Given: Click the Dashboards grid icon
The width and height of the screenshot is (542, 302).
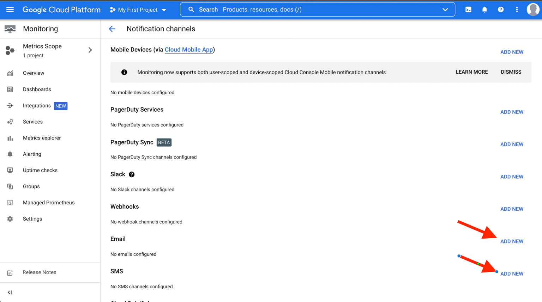Looking at the screenshot, I should point(10,90).
